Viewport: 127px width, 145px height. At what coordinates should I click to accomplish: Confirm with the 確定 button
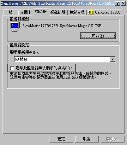point(61,139)
